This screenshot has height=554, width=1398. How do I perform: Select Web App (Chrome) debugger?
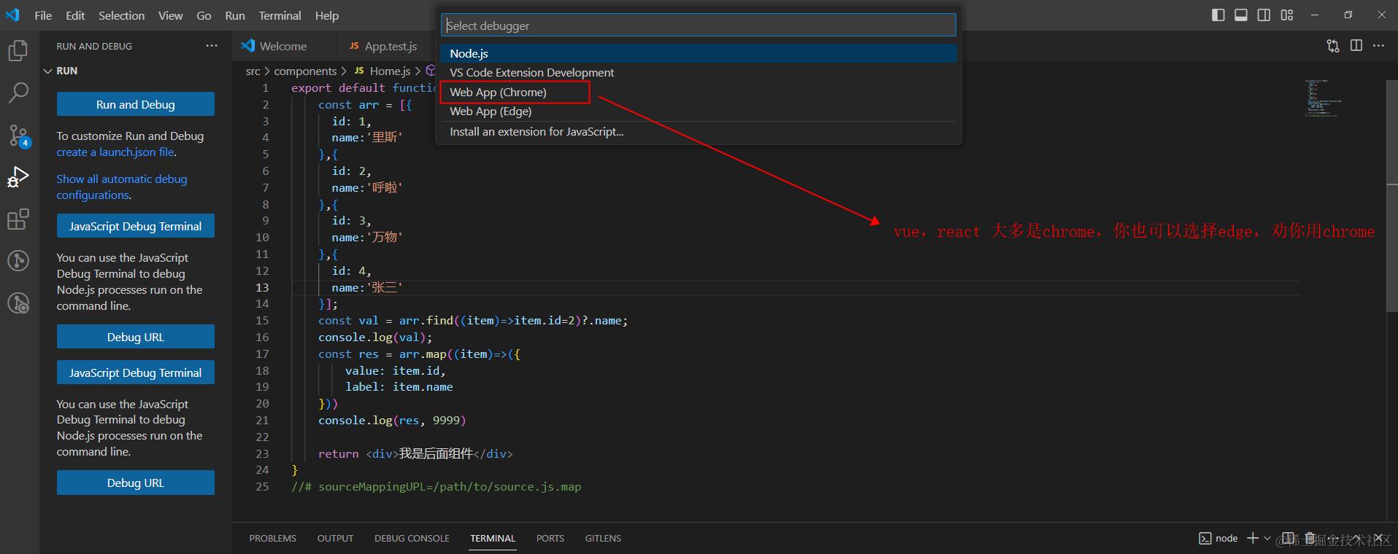point(699,92)
